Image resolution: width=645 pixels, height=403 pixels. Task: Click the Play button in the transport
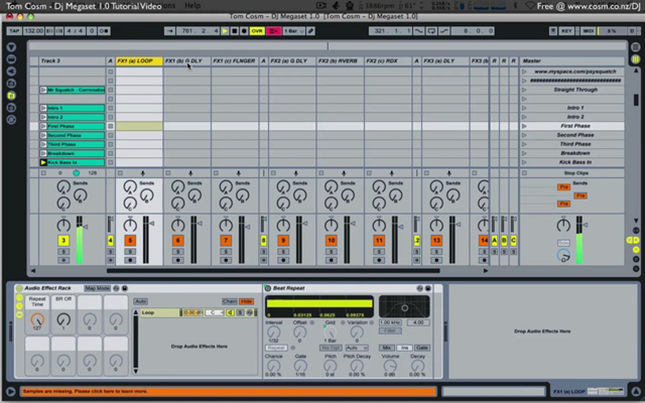(x=225, y=31)
